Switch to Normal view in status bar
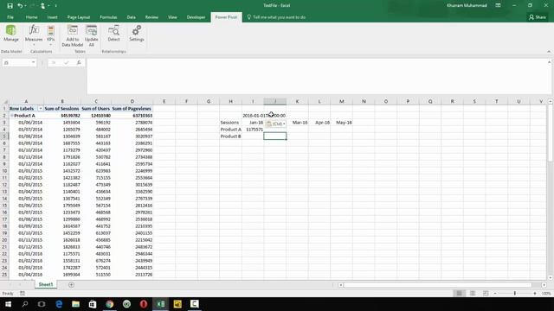 click(460, 294)
